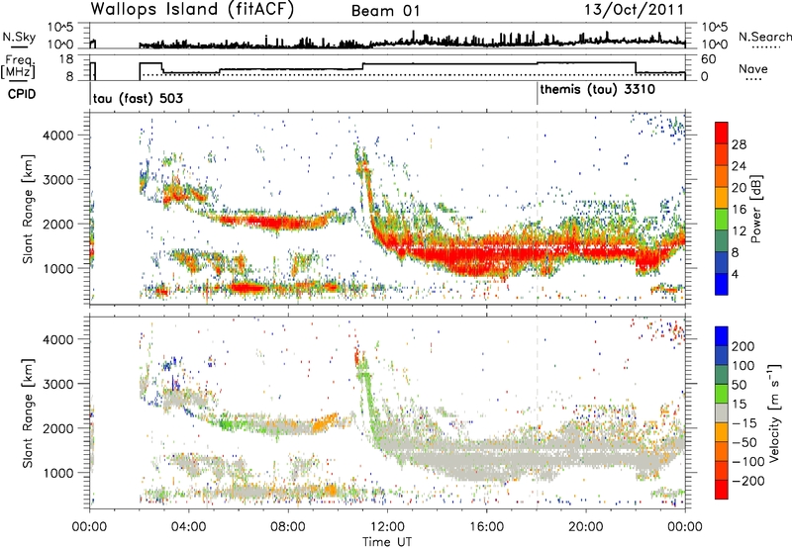Viewport: 792px width, 548px height.
Task: Click the CPID row label
Action: click(22, 94)
